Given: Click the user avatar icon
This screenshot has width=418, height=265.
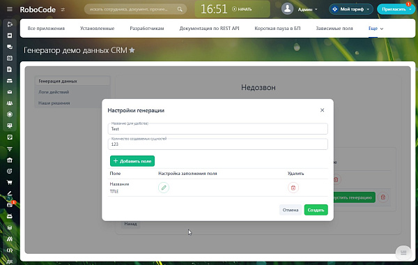Looking at the screenshot, I should [287, 9].
